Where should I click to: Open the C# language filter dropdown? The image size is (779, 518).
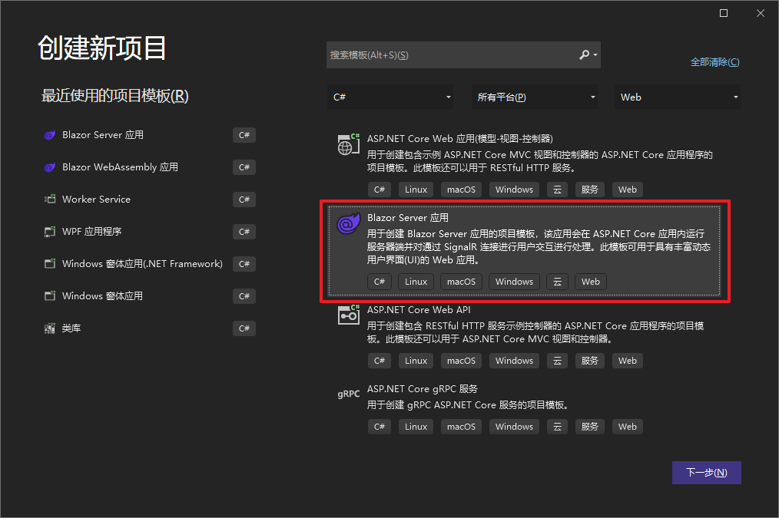[x=390, y=97]
